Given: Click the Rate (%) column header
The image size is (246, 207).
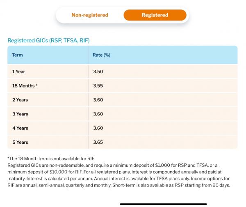Looking at the screenshot, I should [x=102, y=55].
